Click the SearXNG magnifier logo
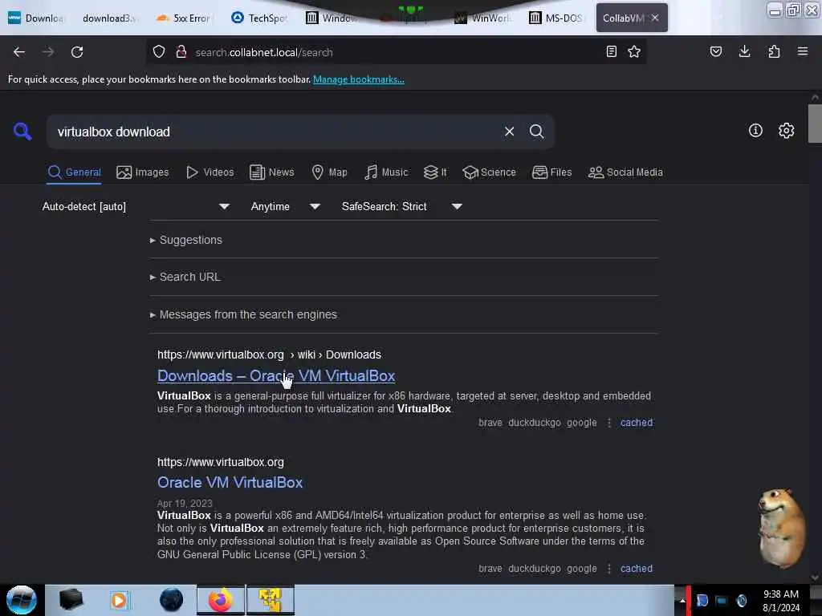This screenshot has height=616, width=822. click(x=22, y=131)
